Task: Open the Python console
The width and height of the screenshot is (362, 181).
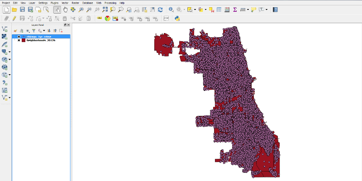Action: [x=178, y=19]
